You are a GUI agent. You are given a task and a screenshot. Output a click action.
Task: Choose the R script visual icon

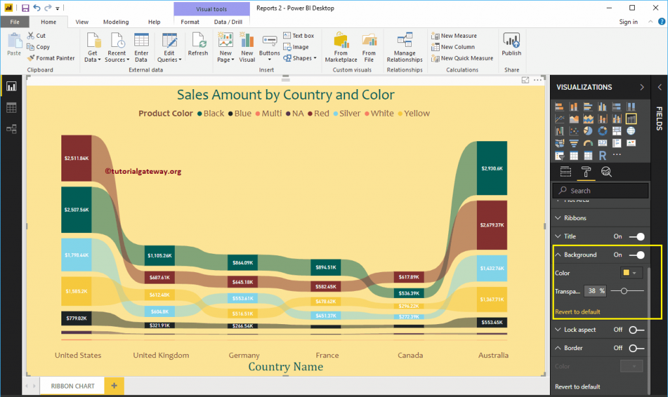point(603,155)
